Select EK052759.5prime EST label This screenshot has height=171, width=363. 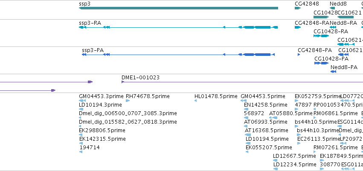click(318, 96)
